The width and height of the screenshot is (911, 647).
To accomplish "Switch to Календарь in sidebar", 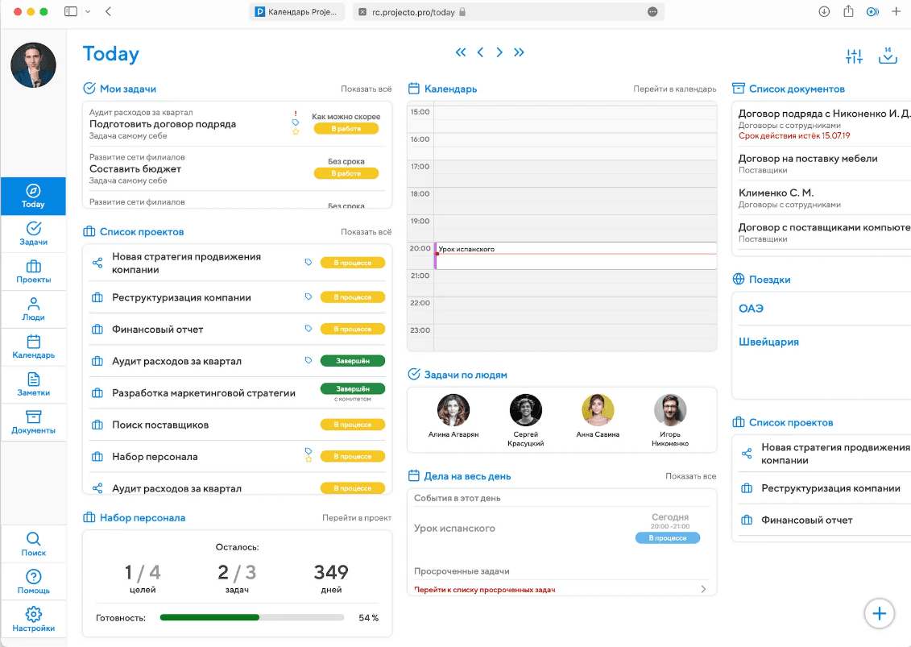I will (x=33, y=347).
